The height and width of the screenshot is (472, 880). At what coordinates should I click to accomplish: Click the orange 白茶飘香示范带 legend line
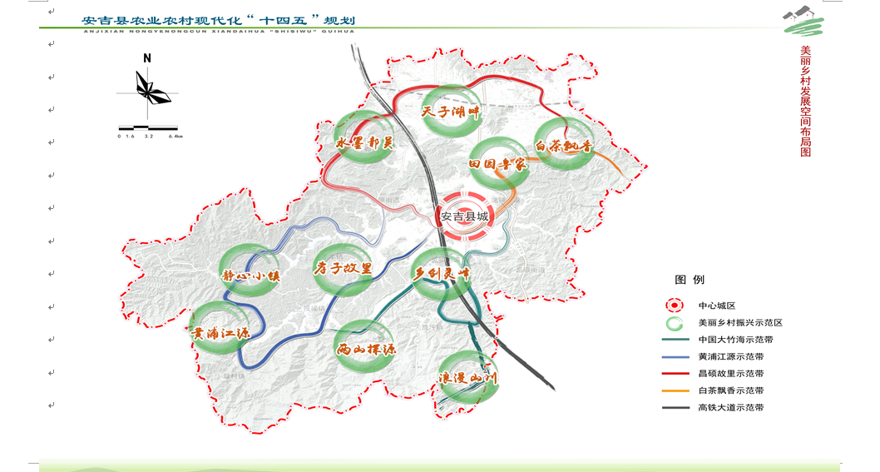tap(674, 390)
